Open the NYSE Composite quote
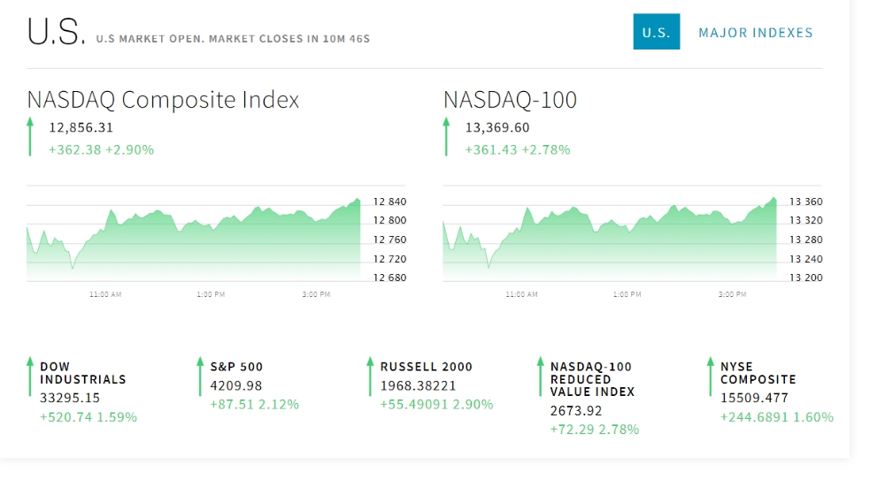This screenshot has height=502, width=885. click(758, 373)
